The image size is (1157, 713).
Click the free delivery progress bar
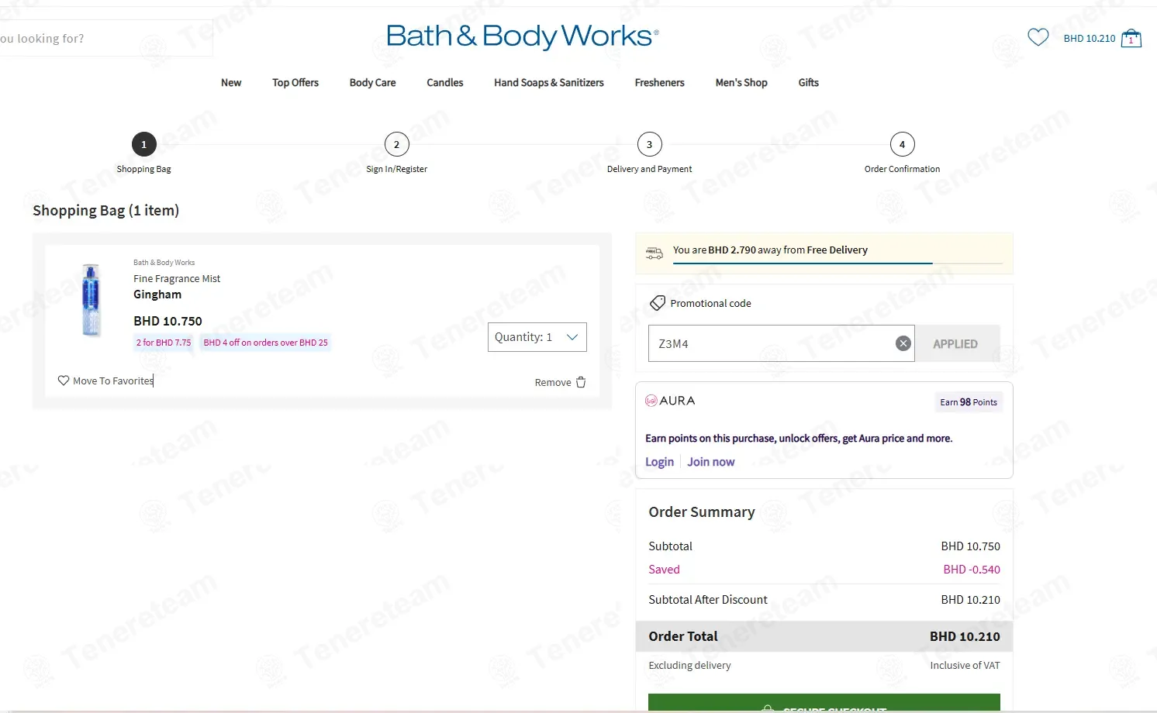838,263
